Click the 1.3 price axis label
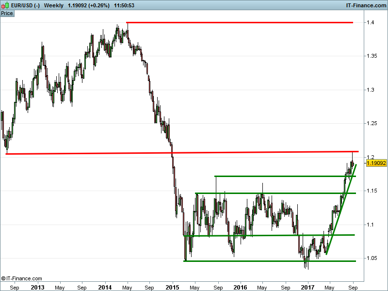This screenshot has width=388, height=291. pos(370,90)
